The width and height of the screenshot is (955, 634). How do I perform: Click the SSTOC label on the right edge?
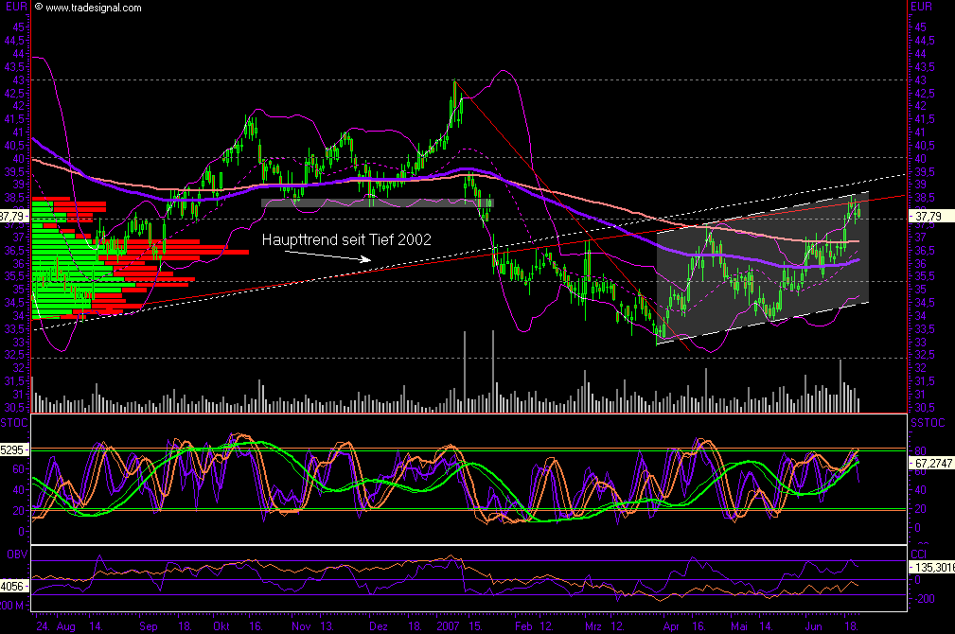[x=927, y=424]
